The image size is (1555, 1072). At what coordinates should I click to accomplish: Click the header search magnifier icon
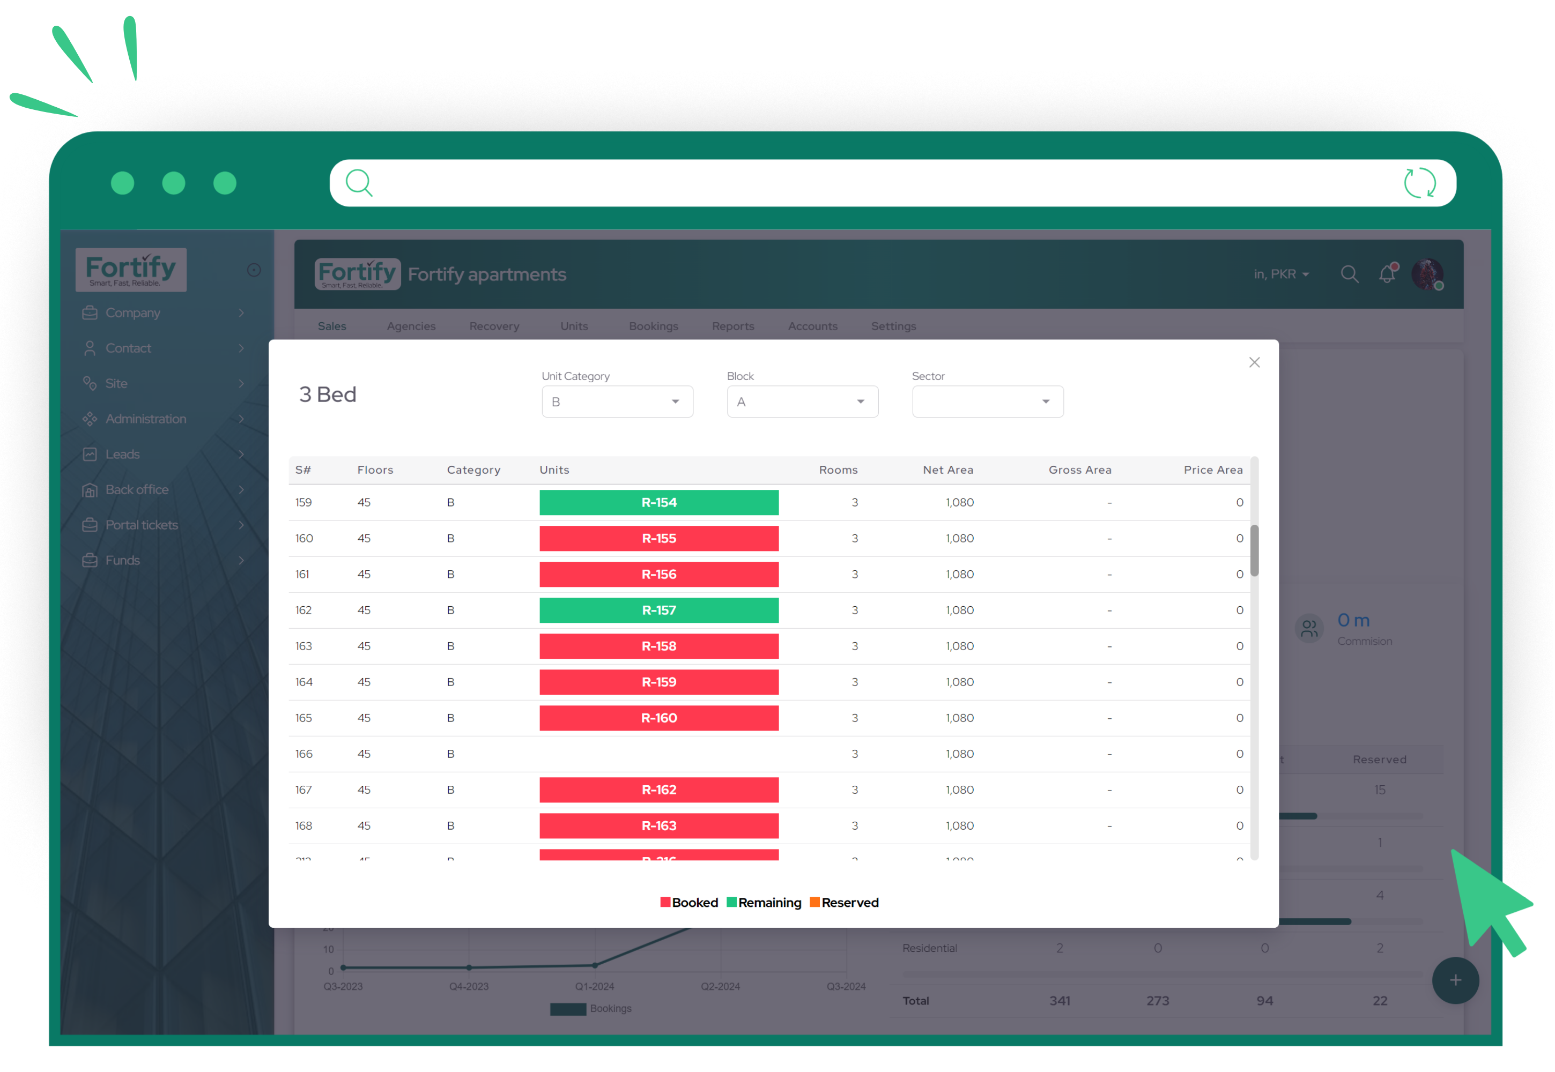coord(1350,274)
